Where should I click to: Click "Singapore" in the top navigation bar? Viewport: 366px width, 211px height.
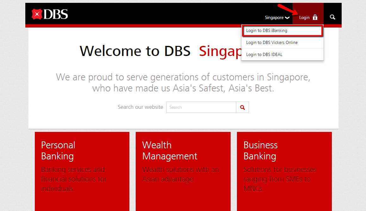(274, 17)
